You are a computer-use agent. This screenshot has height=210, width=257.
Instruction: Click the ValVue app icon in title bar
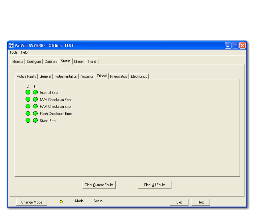(11, 45)
